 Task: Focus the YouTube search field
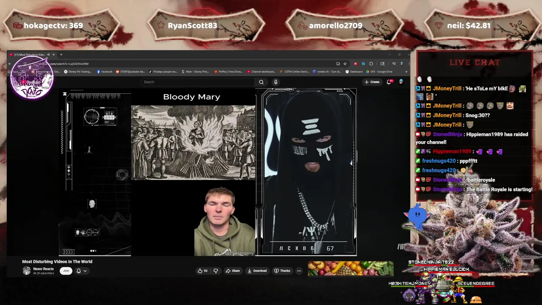[197, 82]
